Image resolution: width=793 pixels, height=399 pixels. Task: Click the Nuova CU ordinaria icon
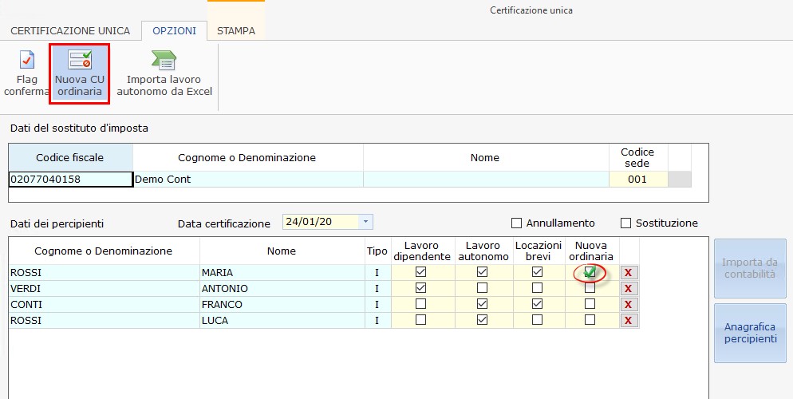(79, 73)
